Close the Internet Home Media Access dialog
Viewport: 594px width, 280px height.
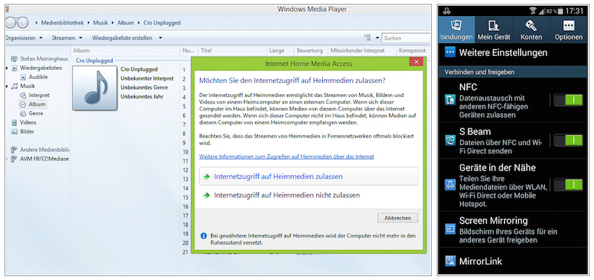point(416,62)
